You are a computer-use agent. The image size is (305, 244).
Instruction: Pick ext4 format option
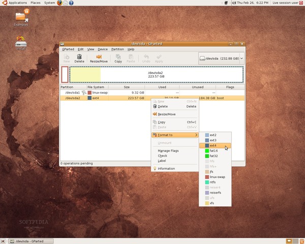(x=215, y=145)
